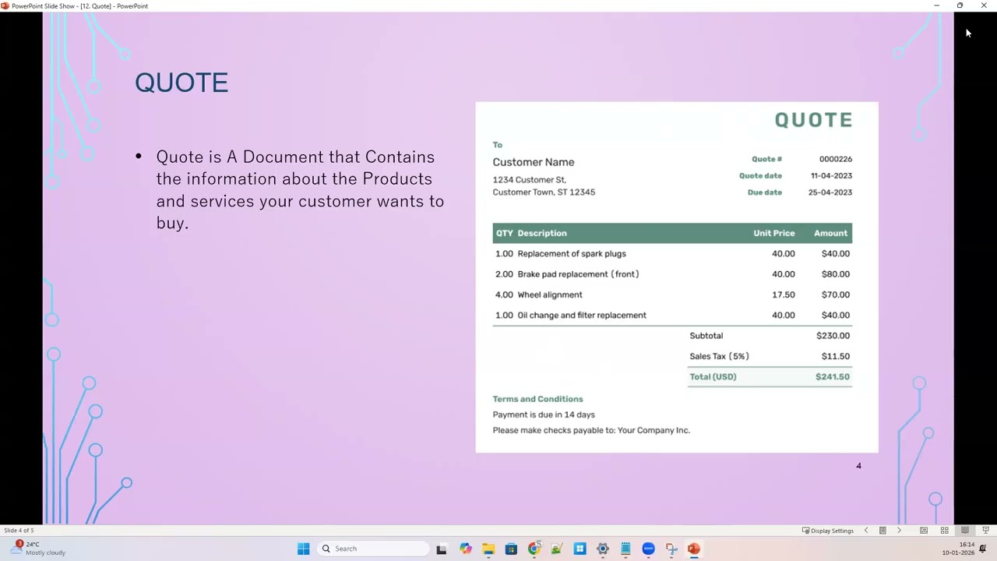Click Total (USD) value $241.50
This screenshot has width=997, height=561.
(833, 376)
